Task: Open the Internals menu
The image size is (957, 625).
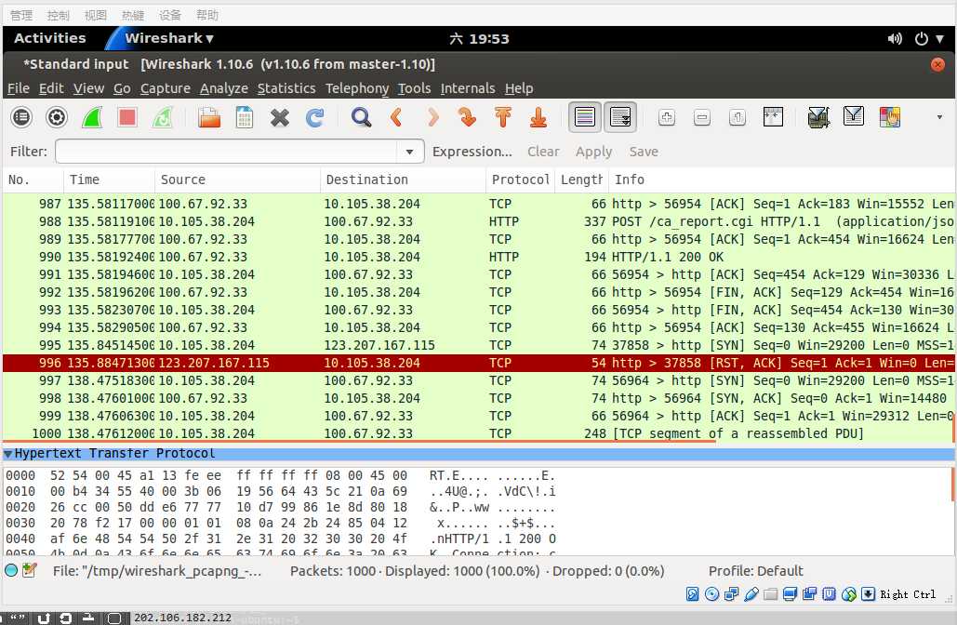Action: [x=468, y=88]
